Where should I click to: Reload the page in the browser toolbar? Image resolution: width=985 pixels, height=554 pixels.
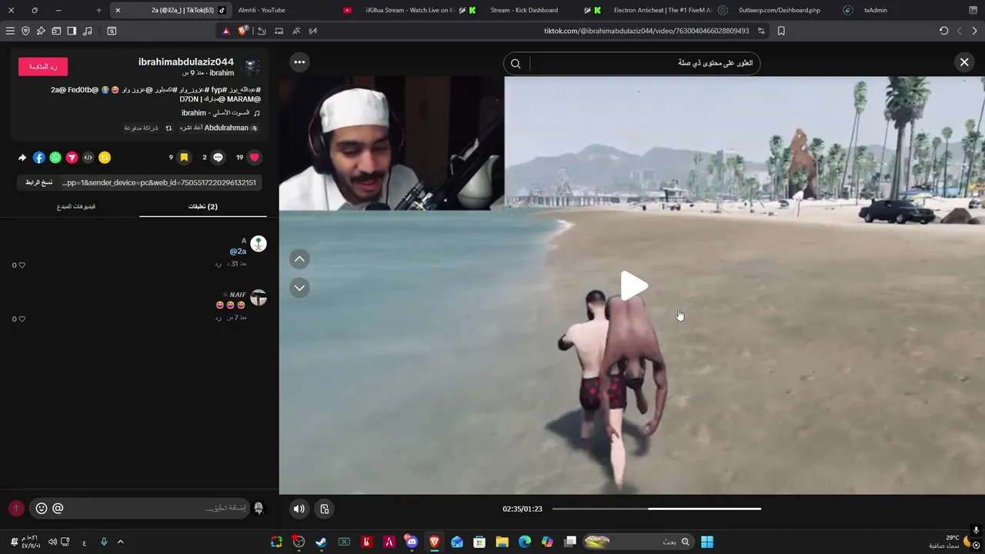[x=943, y=31]
